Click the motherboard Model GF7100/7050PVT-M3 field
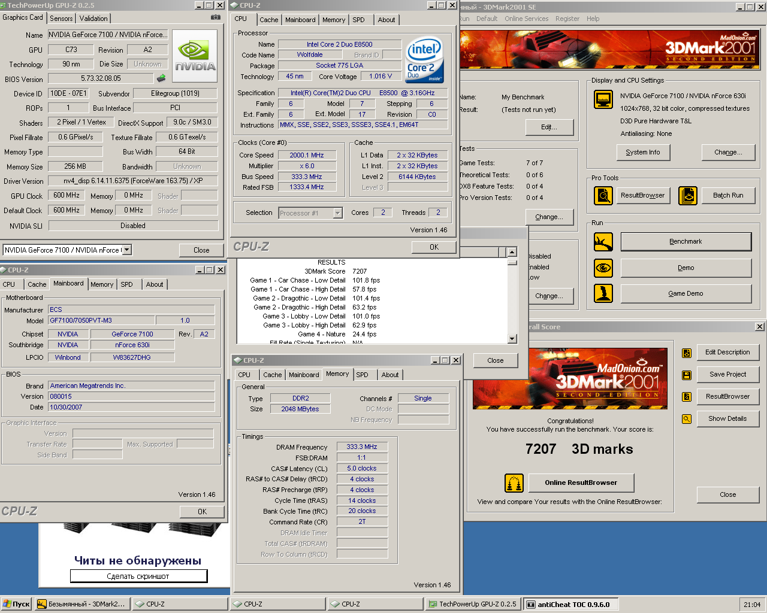The width and height of the screenshot is (767, 613). [x=101, y=321]
